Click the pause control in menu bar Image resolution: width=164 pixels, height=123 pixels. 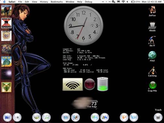[106, 2]
